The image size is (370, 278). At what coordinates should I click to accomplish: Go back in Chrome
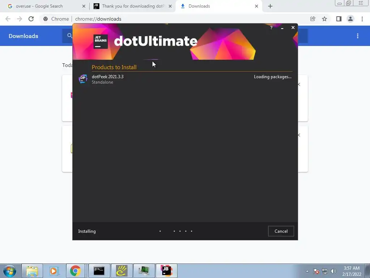[8, 19]
